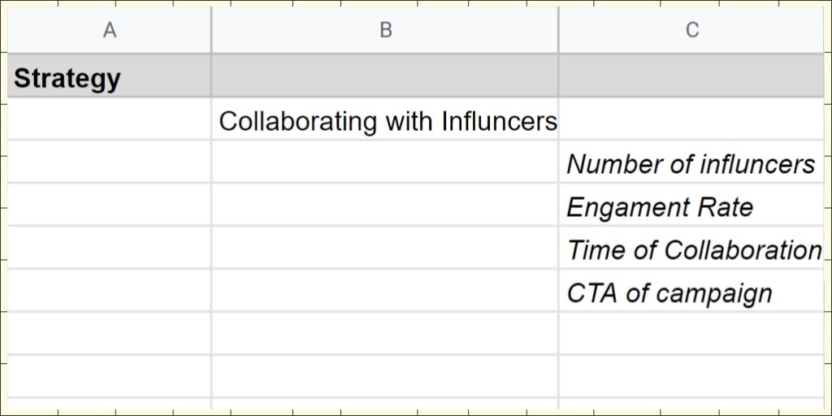The height and width of the screenshot is (416, 832).
Task: Click the bold Strategy cell
Action: point(110,76)
